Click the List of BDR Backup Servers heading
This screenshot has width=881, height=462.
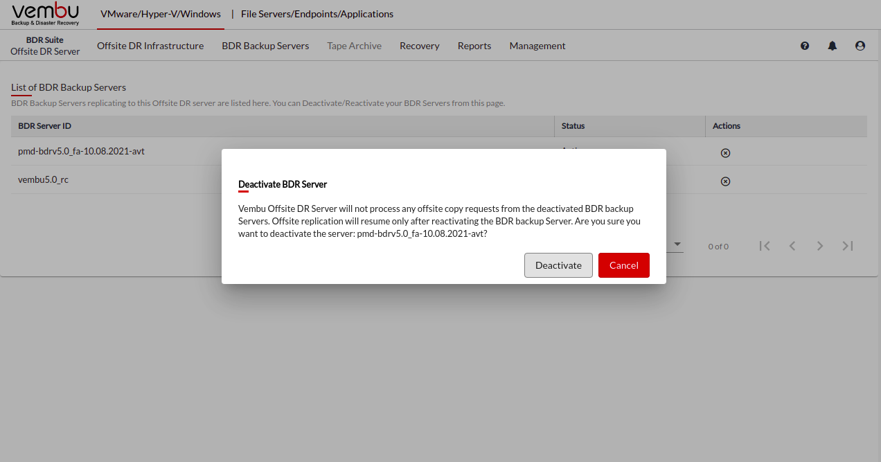(69, 87)
